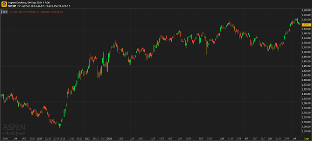
Task: Click the 1,290.00 price axis label
Action: coord(307,103)
